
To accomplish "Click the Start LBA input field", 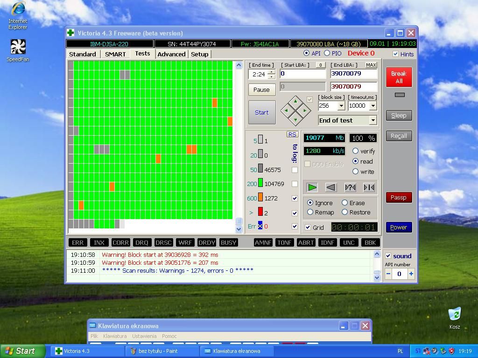I will click(302, 73).
